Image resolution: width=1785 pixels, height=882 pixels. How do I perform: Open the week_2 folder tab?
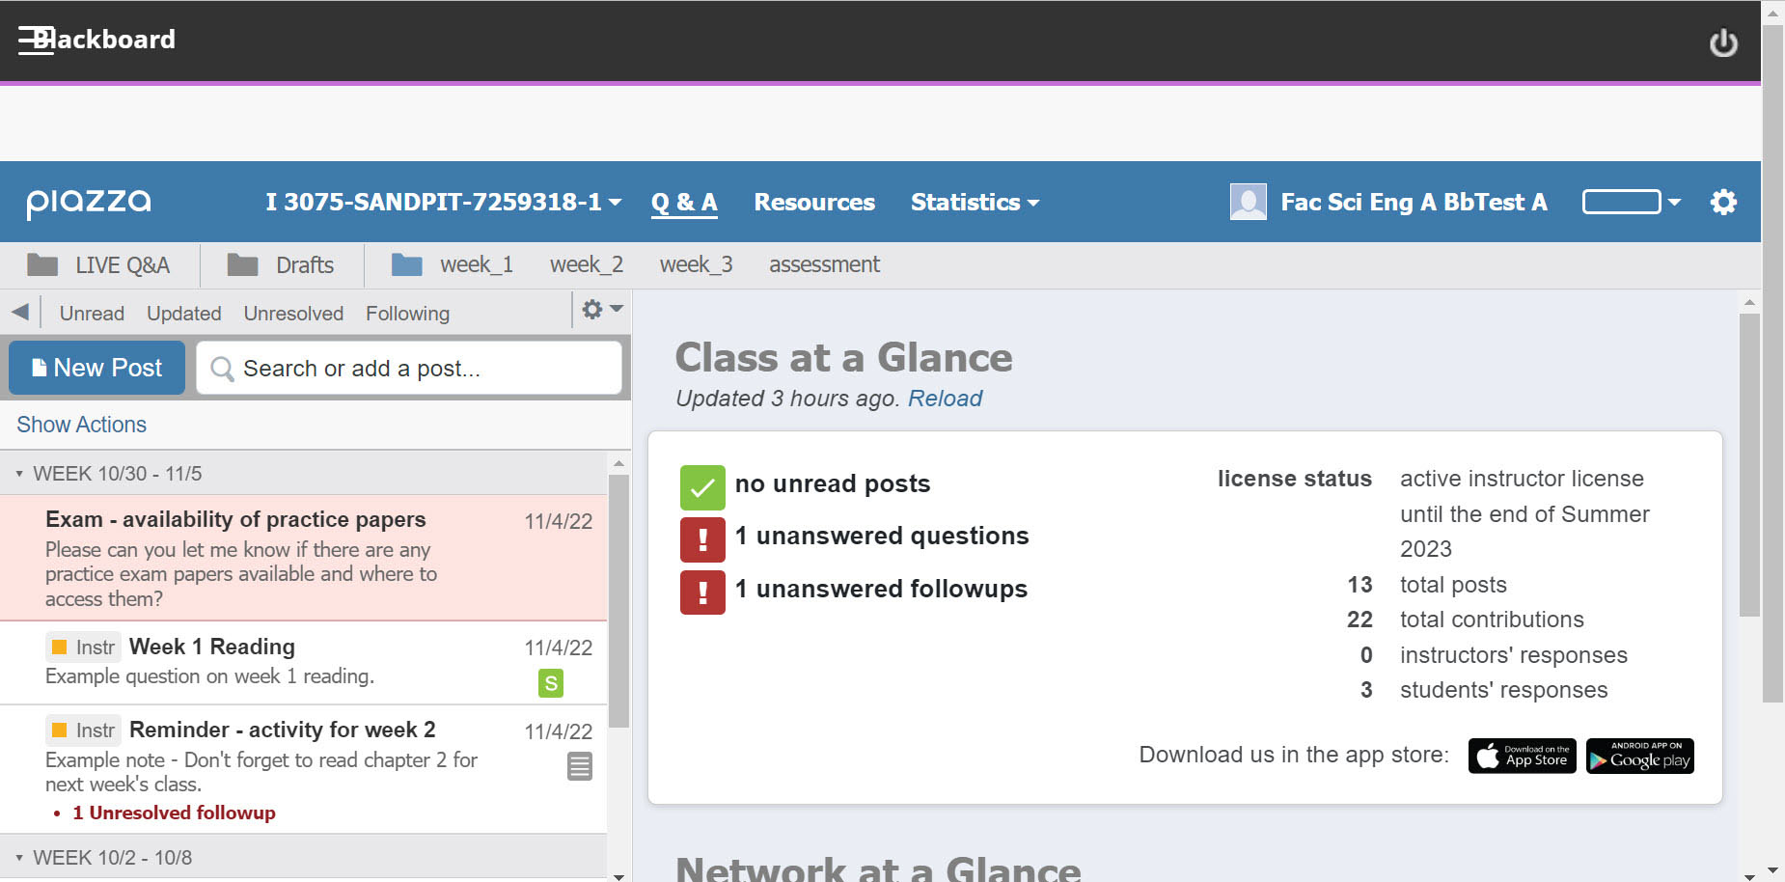tap(586, 263)
